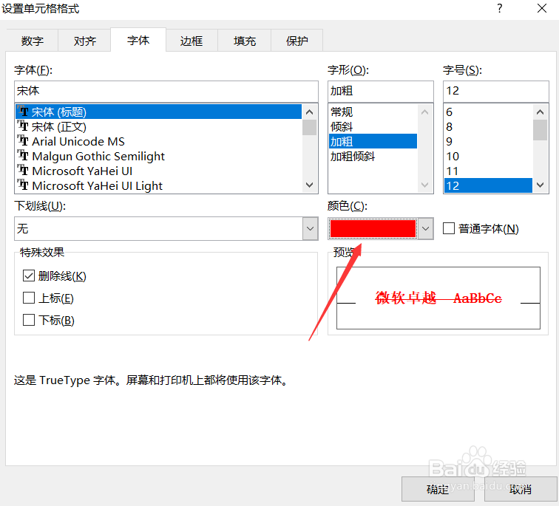The height and width of the screenshot is (506, 559).
Task: Open the 下划线 underline dropdown
Action: coord(310,228)
